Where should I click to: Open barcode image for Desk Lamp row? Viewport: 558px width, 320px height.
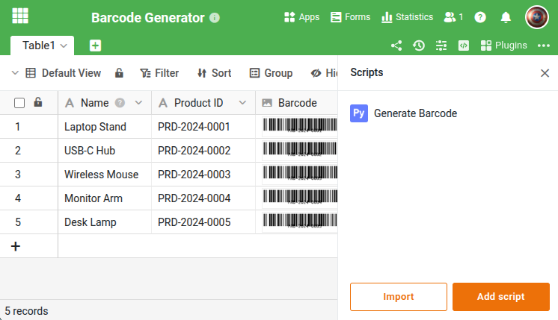300,221
